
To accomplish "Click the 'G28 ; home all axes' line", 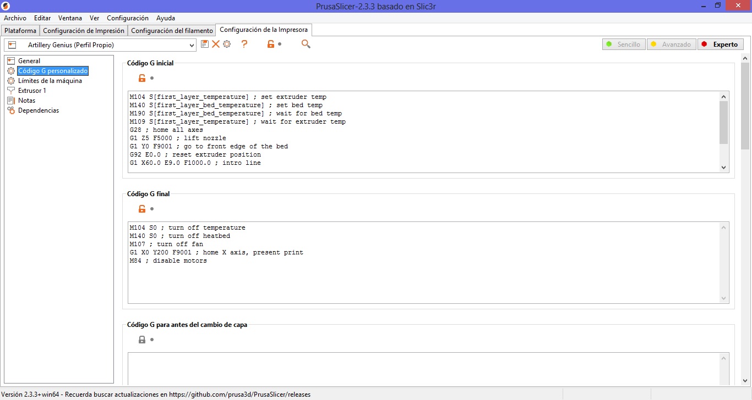I will click(166, 130).
